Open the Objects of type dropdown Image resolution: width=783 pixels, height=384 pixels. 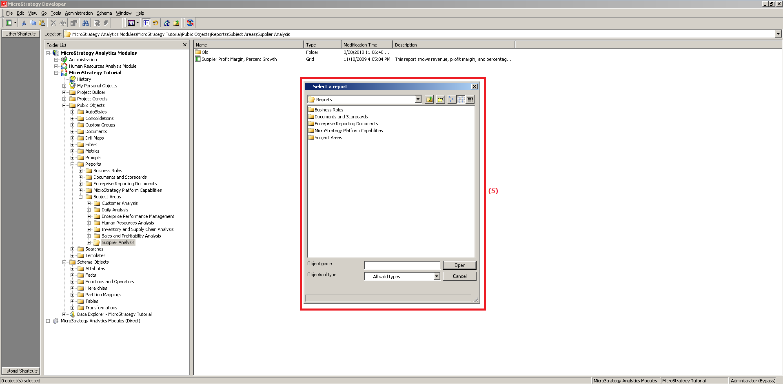437,276
